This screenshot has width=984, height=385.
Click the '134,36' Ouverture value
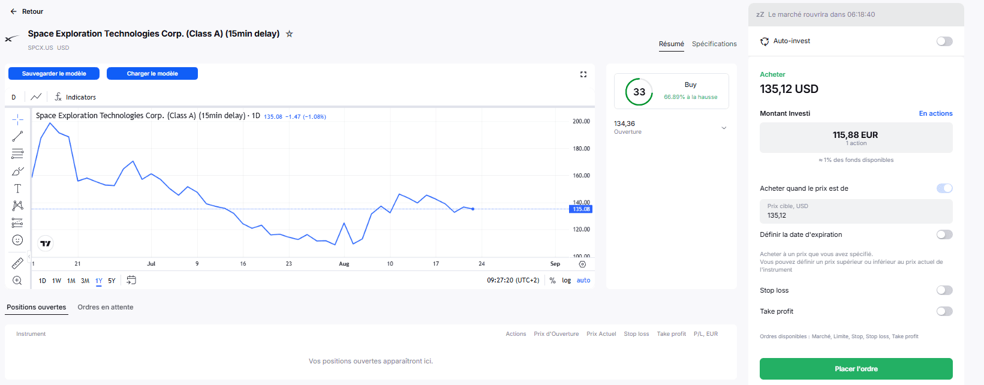[x=624, y=124]
